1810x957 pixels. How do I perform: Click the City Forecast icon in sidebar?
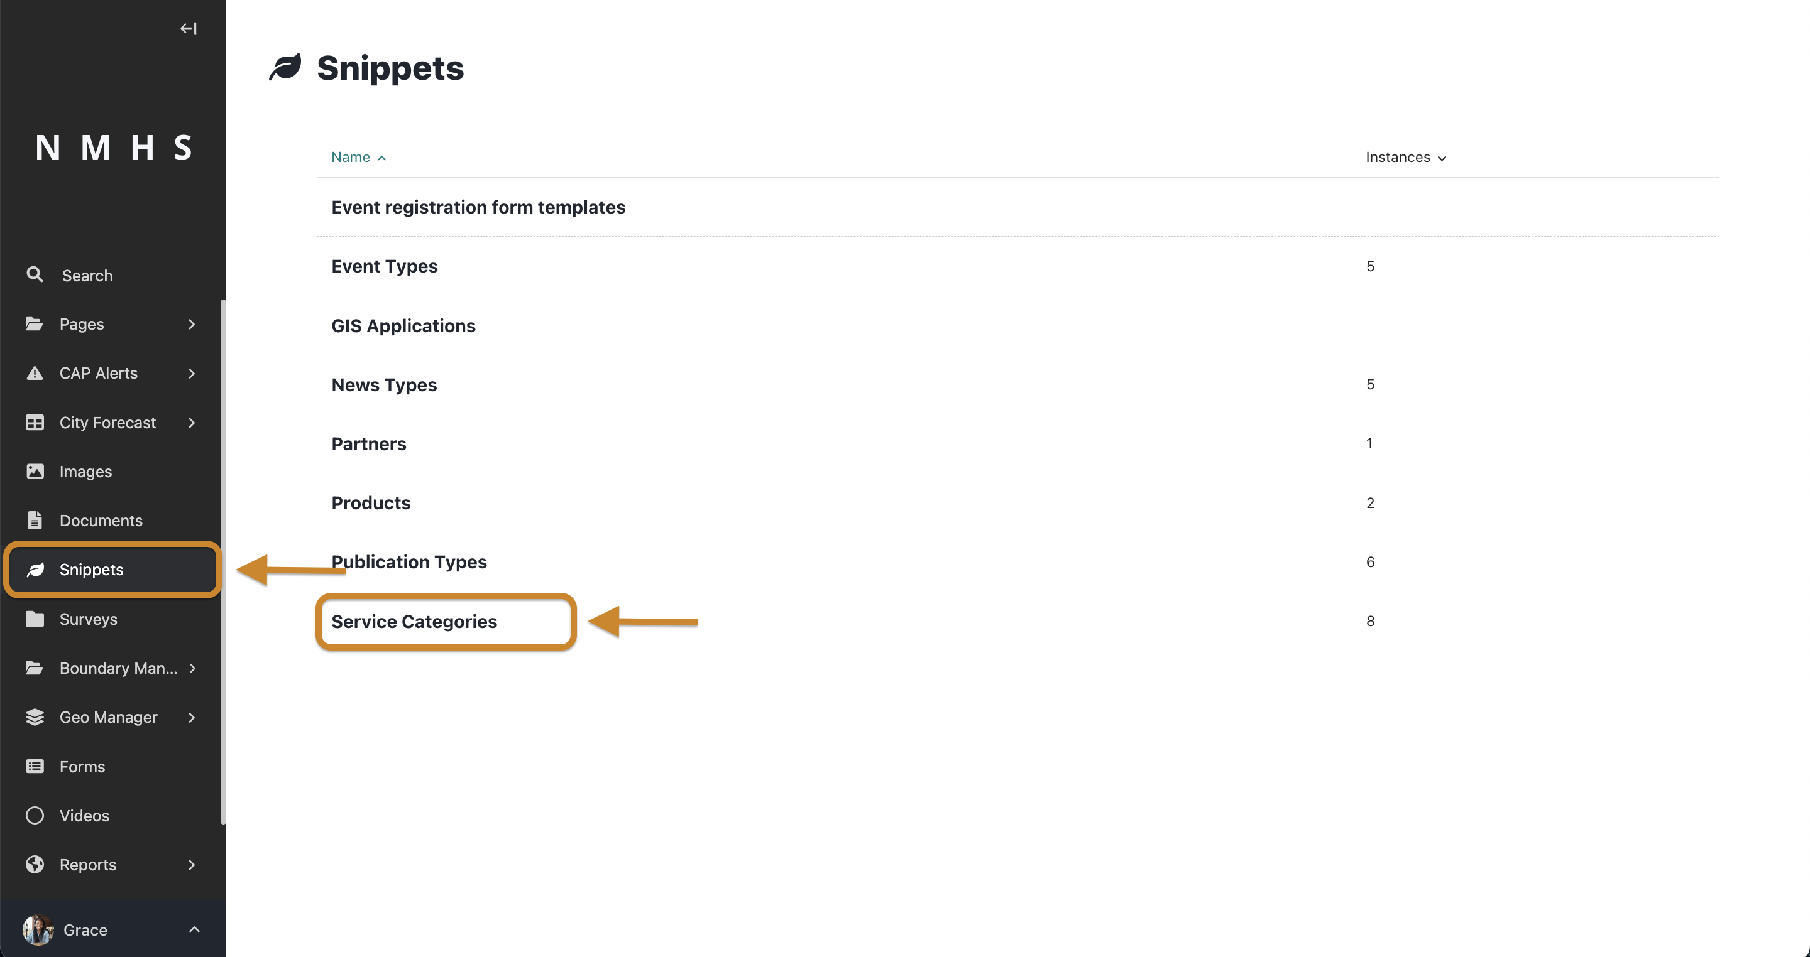(35, 421)
